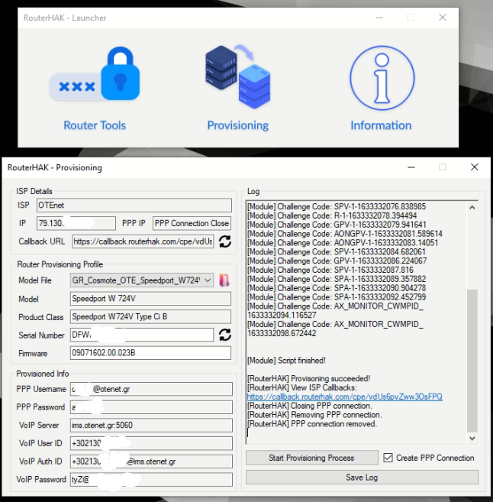Click the Product Class field
The image size is (493, 502).
point(150,316)
